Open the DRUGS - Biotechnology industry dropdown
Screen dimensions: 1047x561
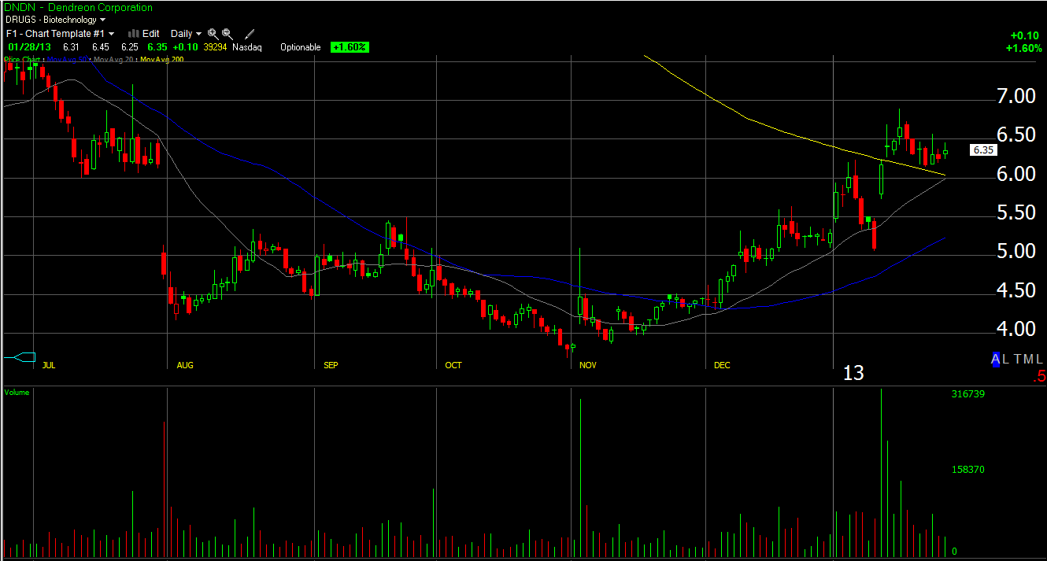coord(55,20)
